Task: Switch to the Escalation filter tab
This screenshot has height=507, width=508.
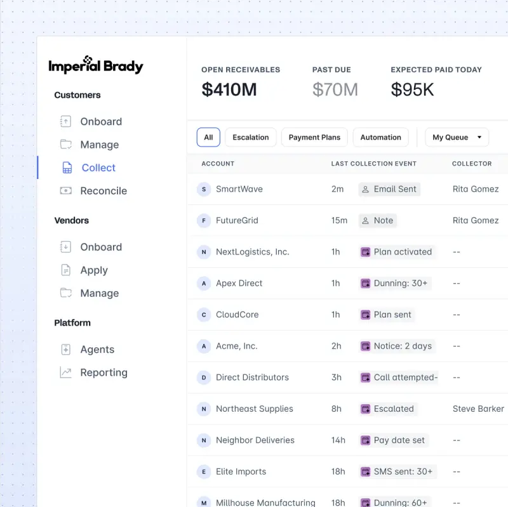Action: pyautogui.click(x=251, y=137)
